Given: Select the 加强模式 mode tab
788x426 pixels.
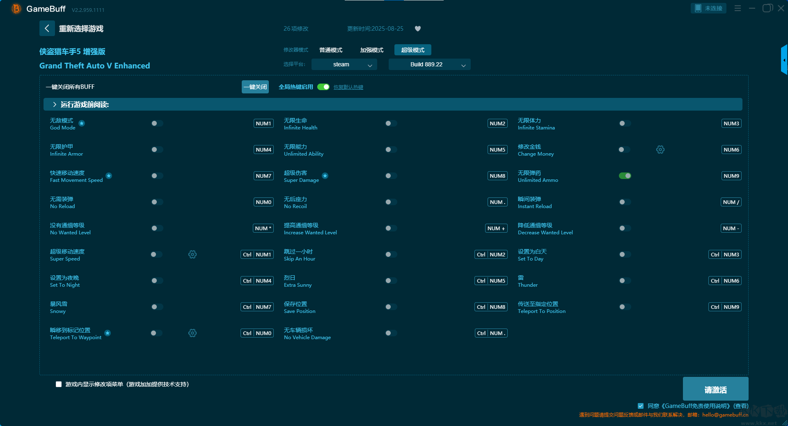Looking at the screenshot, I should (371, 50).
